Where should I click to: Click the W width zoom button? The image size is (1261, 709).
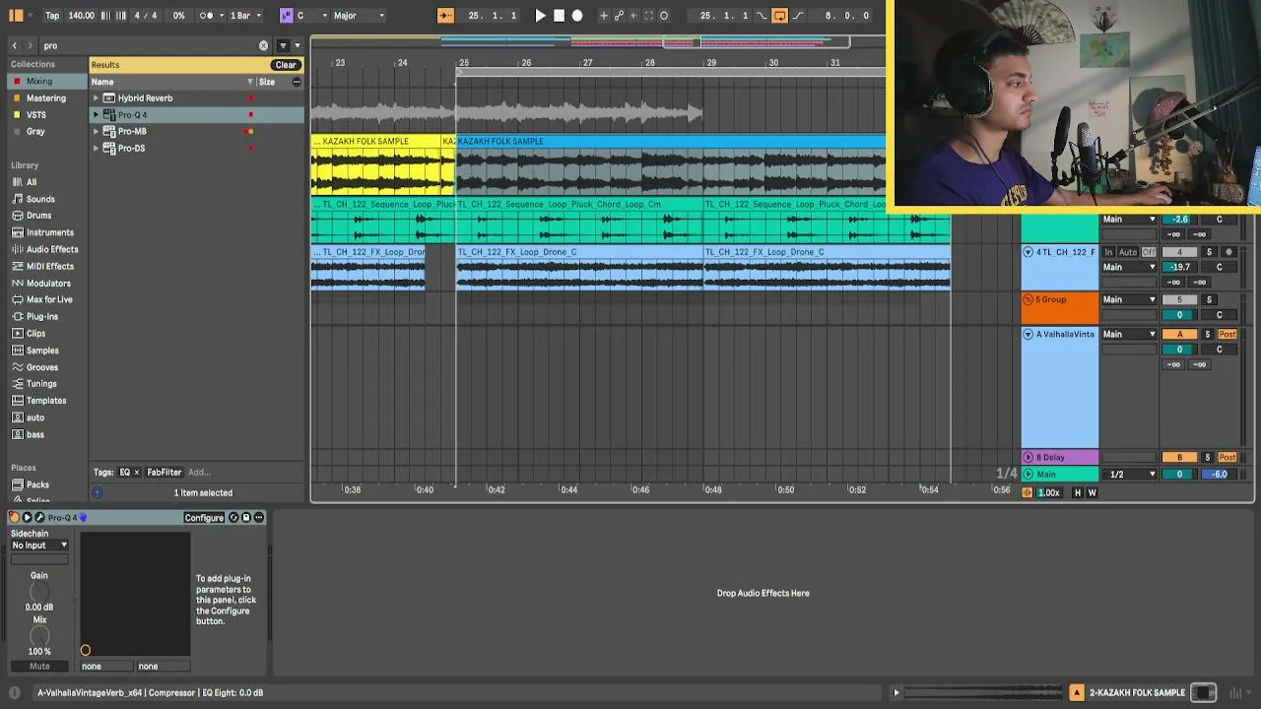point(1092,493)
